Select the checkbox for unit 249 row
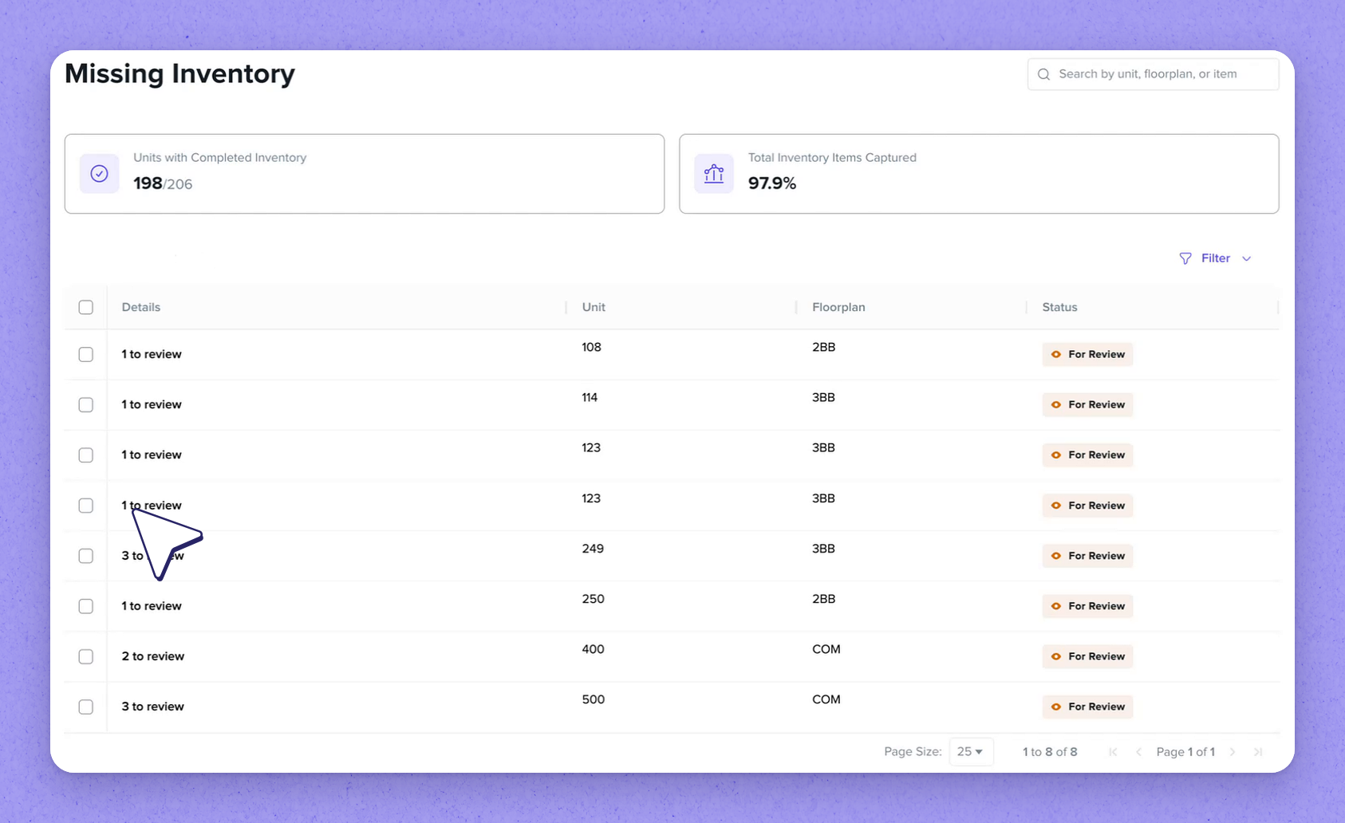 86,556
